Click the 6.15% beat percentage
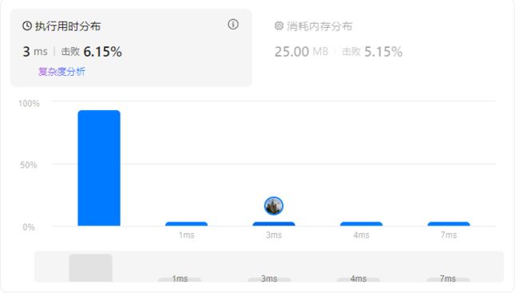 coord(103,52)
